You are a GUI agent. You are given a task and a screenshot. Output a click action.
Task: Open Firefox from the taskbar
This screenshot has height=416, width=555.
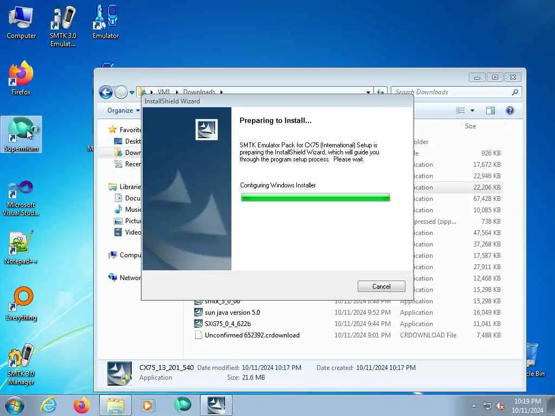[81, 405]
